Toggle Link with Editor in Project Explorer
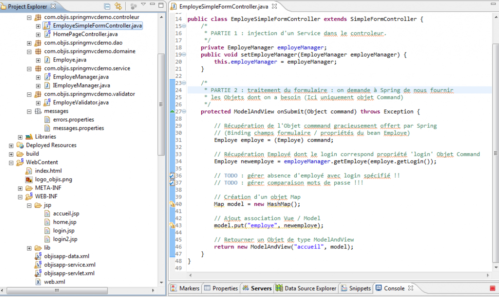This screenshot has height=297, width=499. pos(118,6)
